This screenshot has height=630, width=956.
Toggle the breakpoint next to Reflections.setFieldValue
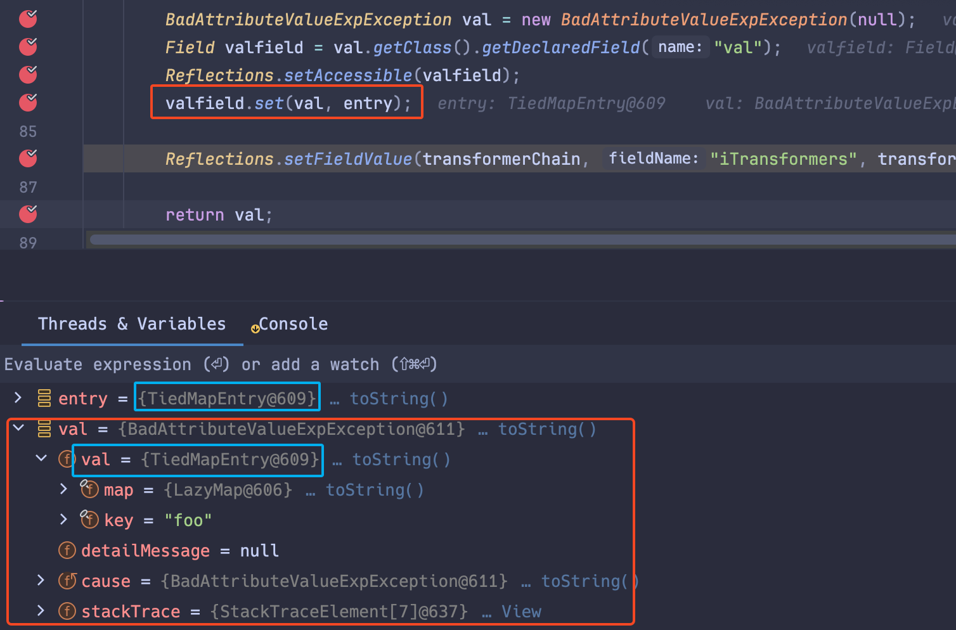tap(27, 158)
